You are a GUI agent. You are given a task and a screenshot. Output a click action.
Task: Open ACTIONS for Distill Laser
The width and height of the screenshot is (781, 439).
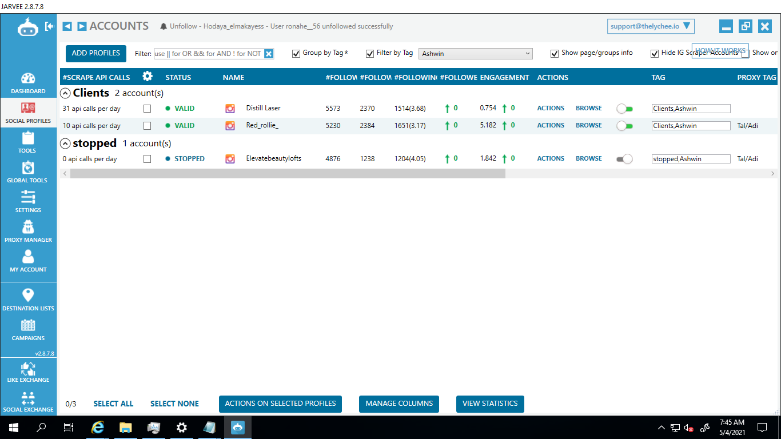[x=551, y=108]
